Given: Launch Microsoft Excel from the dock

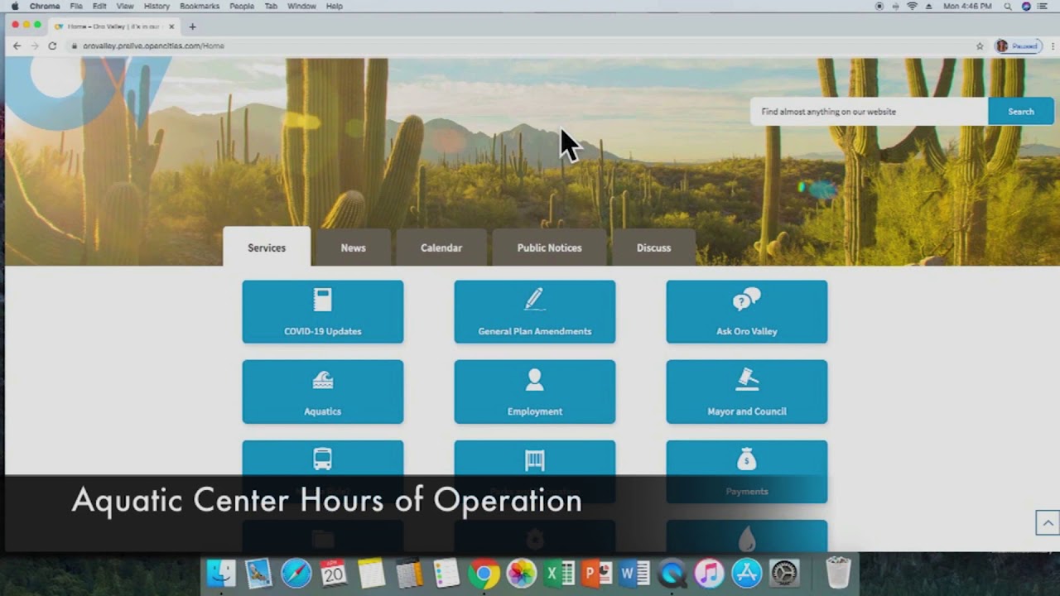Looking at the screenshot, I should 559,573.
